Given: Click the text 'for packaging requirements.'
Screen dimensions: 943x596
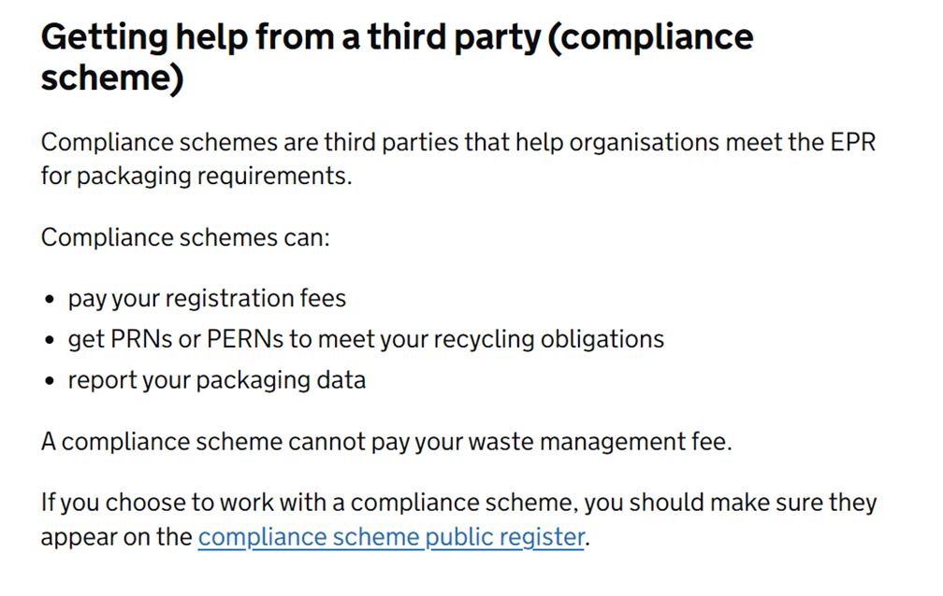Looking at the screenshot, I should click(x=196, y=176).
